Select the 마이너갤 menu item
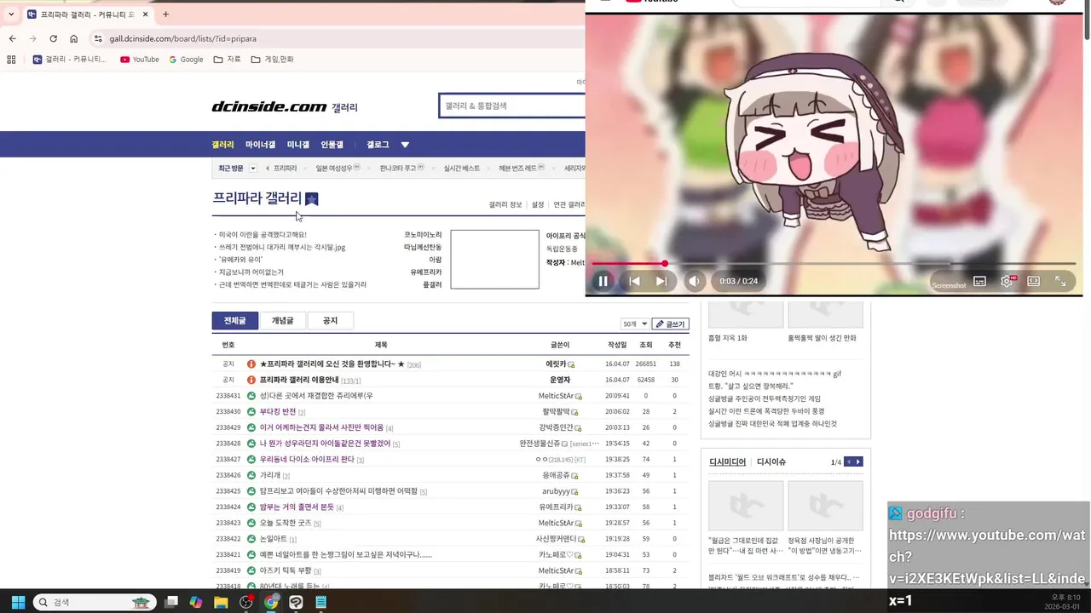 pyautogui.click(x=260, y=145)
